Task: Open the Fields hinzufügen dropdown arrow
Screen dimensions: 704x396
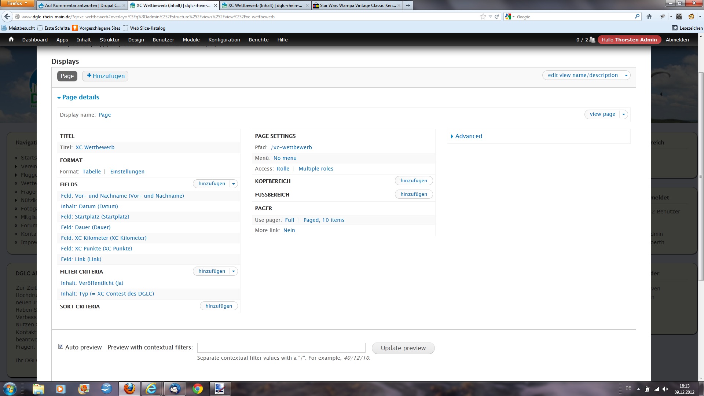Action: pos(234,184)
